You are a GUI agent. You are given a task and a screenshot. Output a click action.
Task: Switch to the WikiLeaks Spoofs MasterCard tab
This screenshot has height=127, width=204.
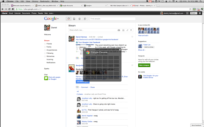click(22, 6)
